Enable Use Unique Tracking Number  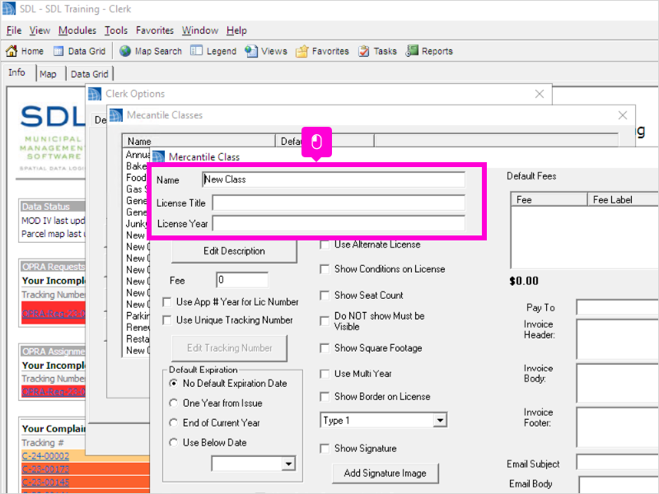pyautogui.click(x=167, y=320)
